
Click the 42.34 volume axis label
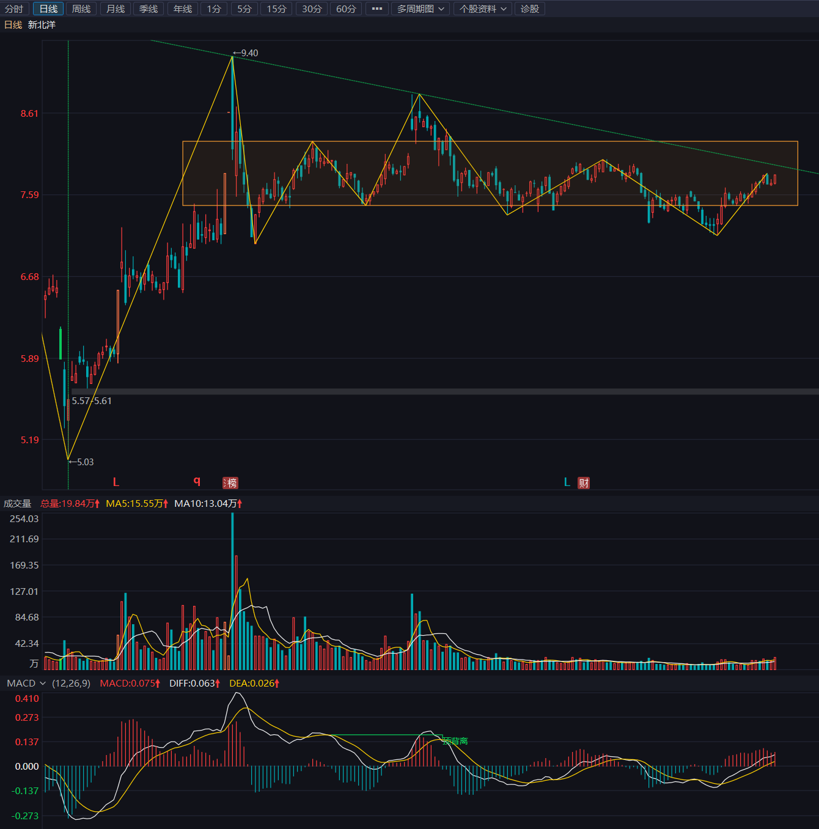click(27, 643)
